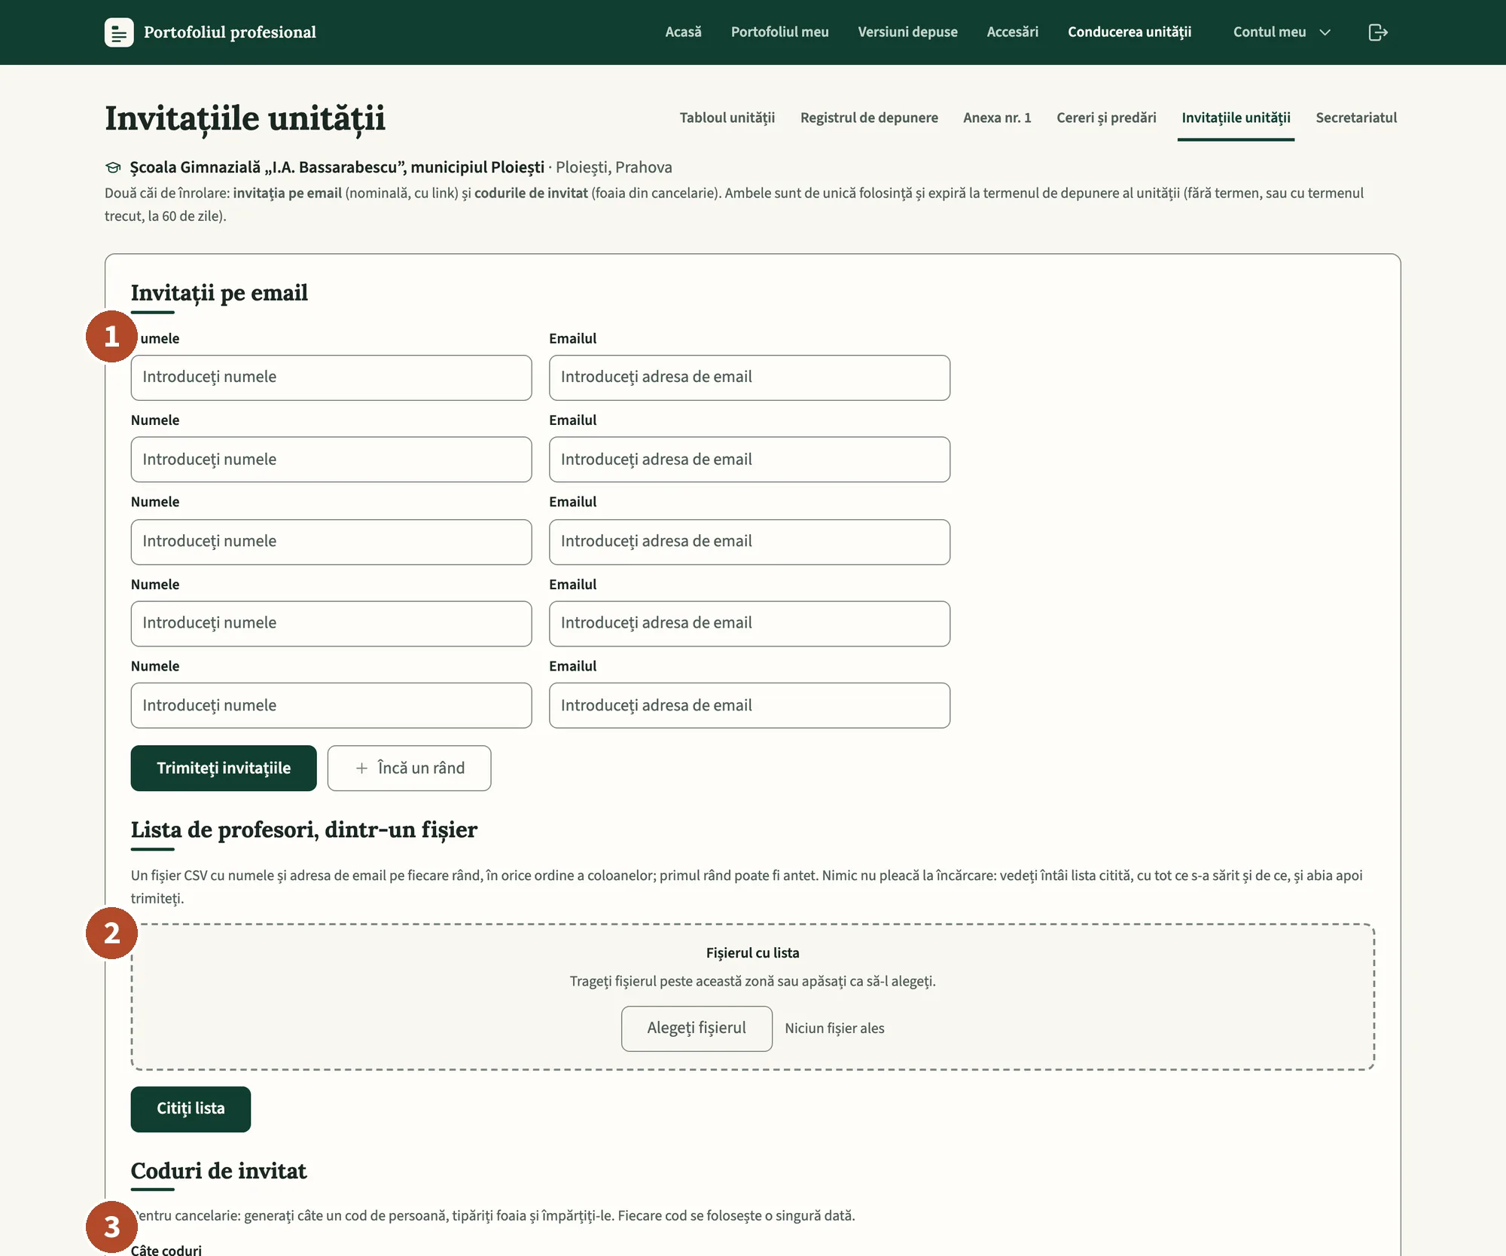Focus the fifth row's Numele field
Viewport: 1506px width, 1256px height.
(x=331, y=705)
